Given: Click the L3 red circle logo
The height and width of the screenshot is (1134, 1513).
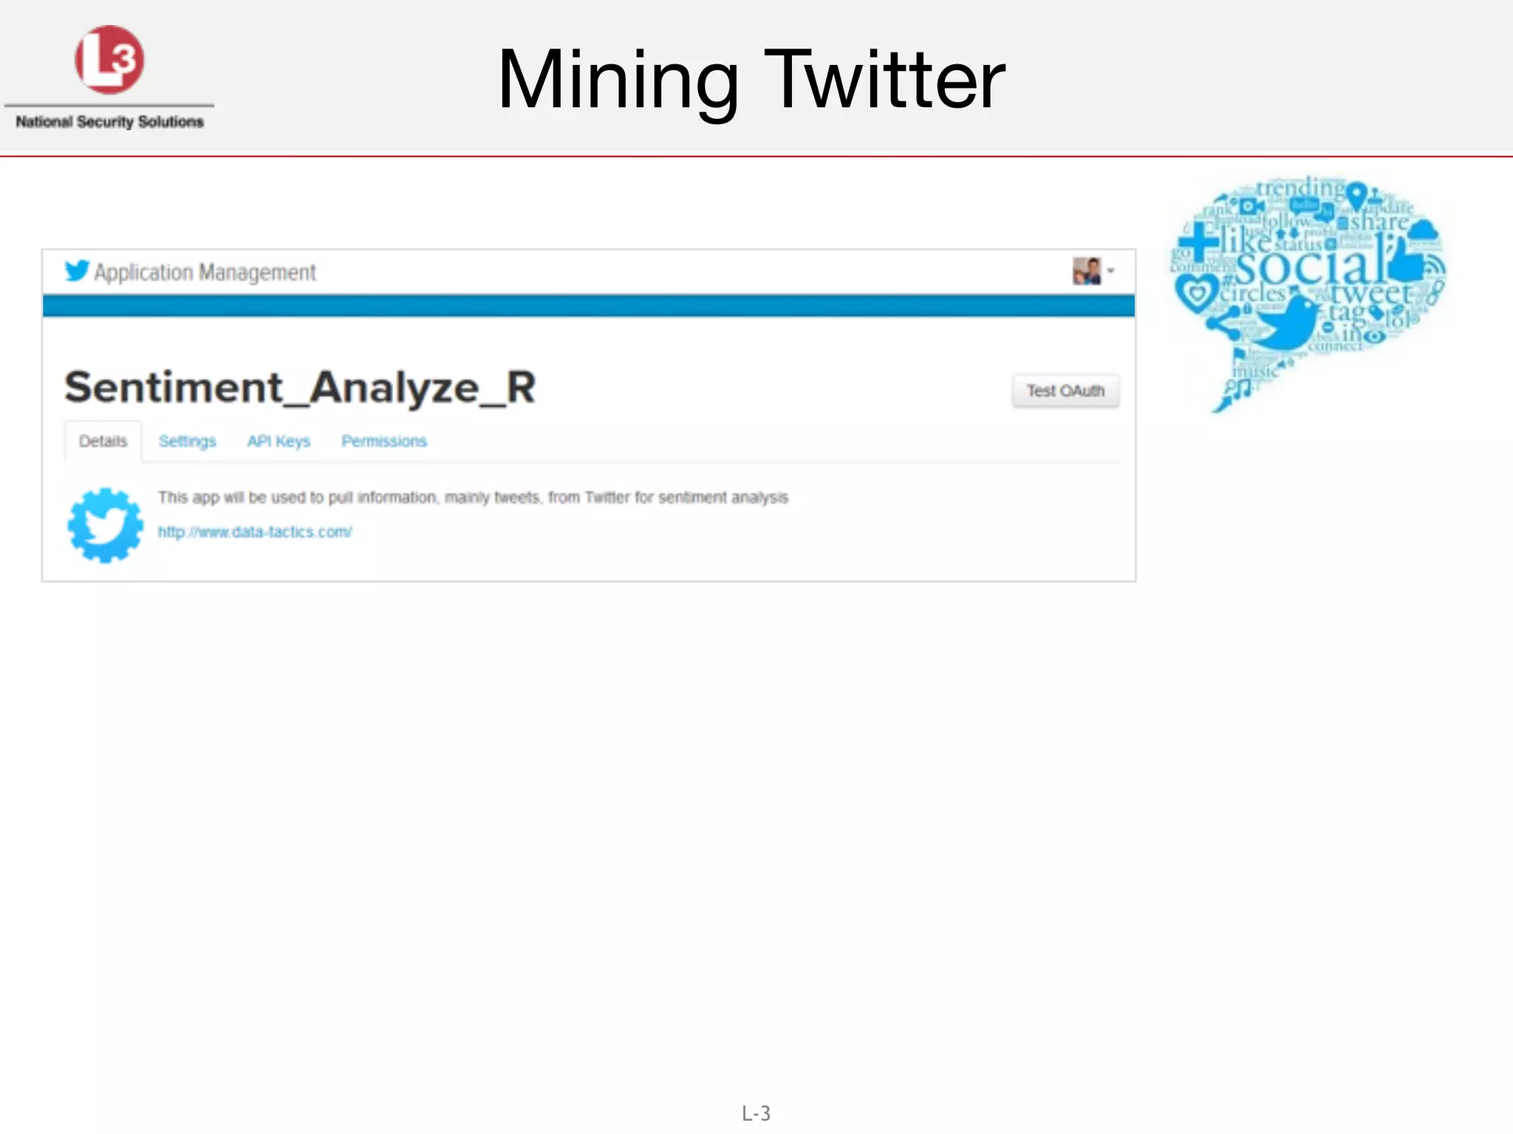Looking at the screenshot, I should 109,60.
